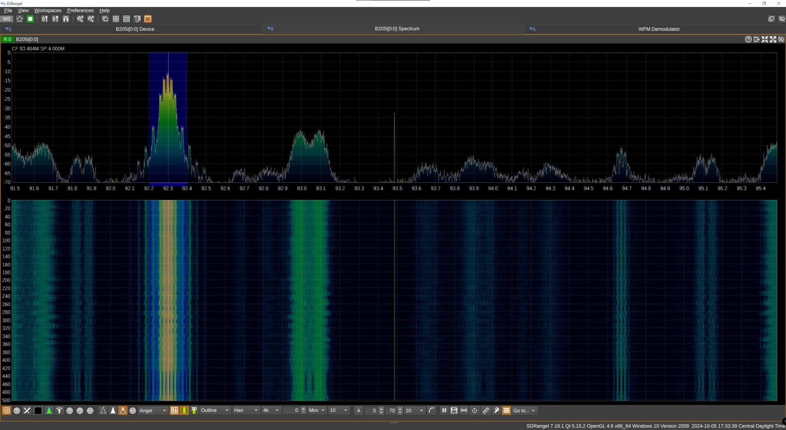The image size is (786, 430).
Task: Click the star configuration presets icon
Action: click(x=19, y=19)
